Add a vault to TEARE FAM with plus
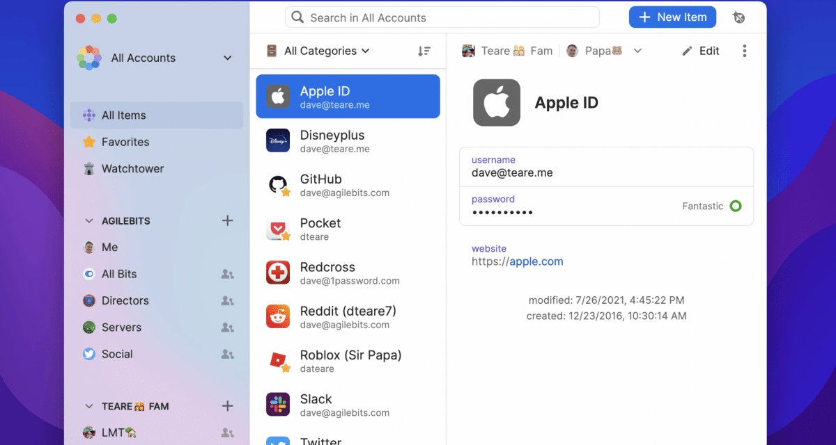Viewport: 836px width, 445px height. 227,406
